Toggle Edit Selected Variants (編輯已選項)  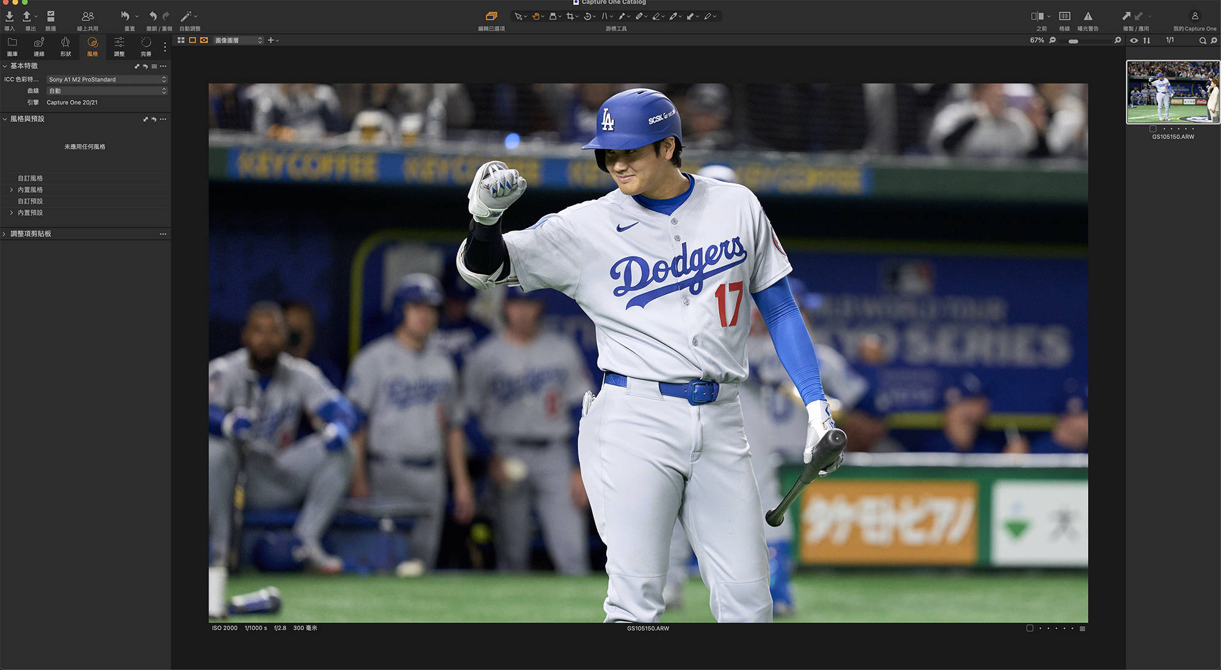(x=491, y=16)
